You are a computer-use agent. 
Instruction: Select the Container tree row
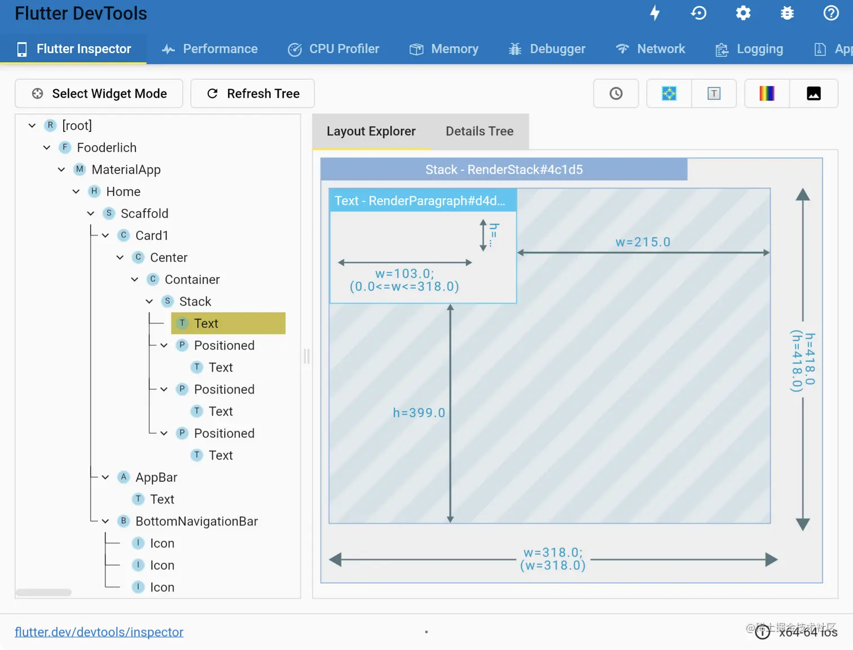tap(183, 280)
